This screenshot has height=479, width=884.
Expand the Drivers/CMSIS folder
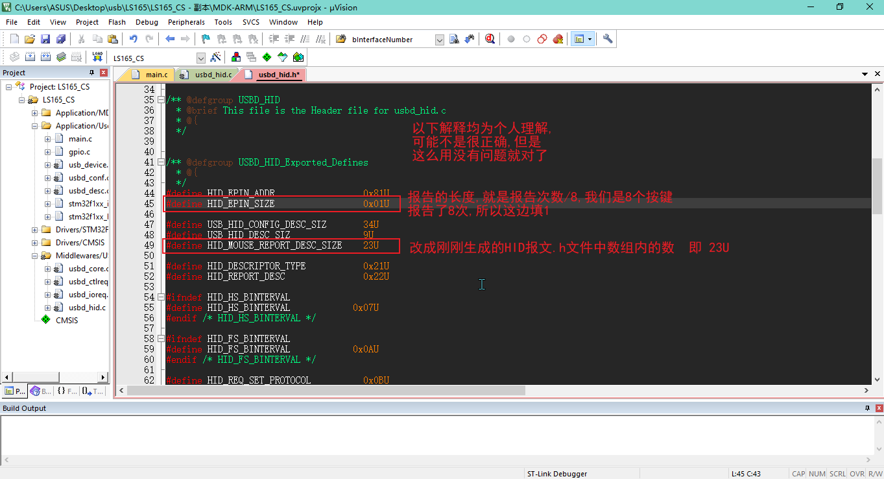[35, 242]
